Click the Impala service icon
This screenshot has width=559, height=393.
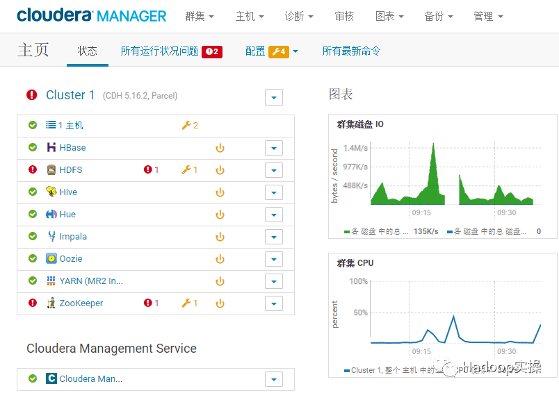pos(51,236)
